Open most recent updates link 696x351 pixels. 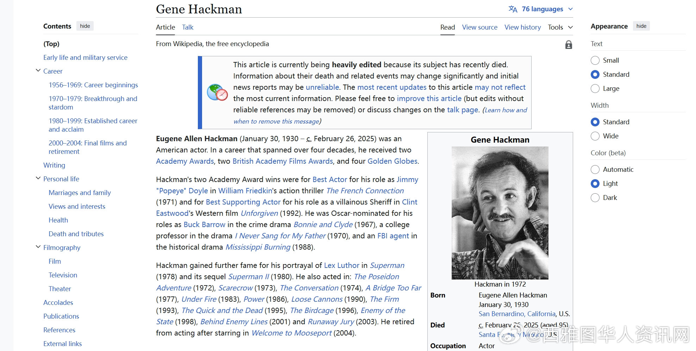point(392,87)
